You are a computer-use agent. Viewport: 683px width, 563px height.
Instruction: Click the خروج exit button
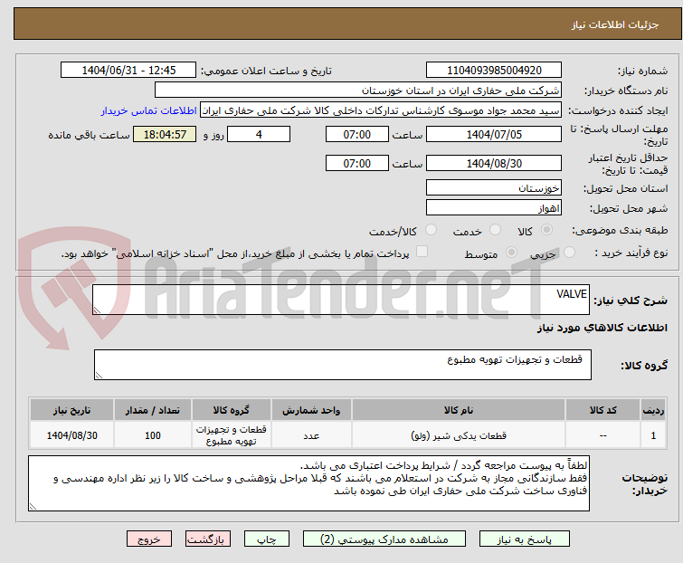pyautogui.click(x=149, y=539)
